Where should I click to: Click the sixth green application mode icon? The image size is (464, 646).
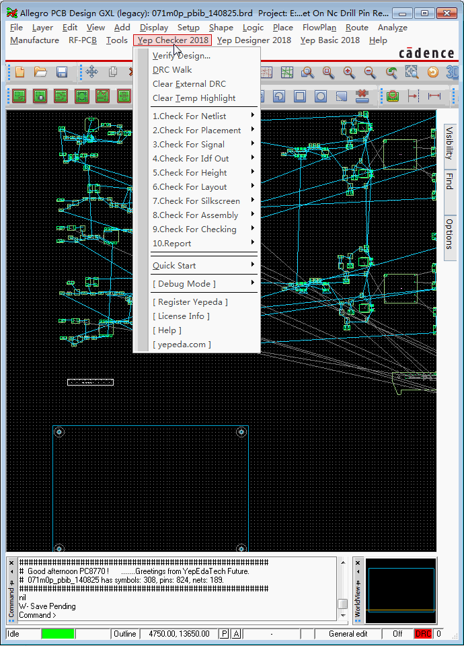[124, 96]
